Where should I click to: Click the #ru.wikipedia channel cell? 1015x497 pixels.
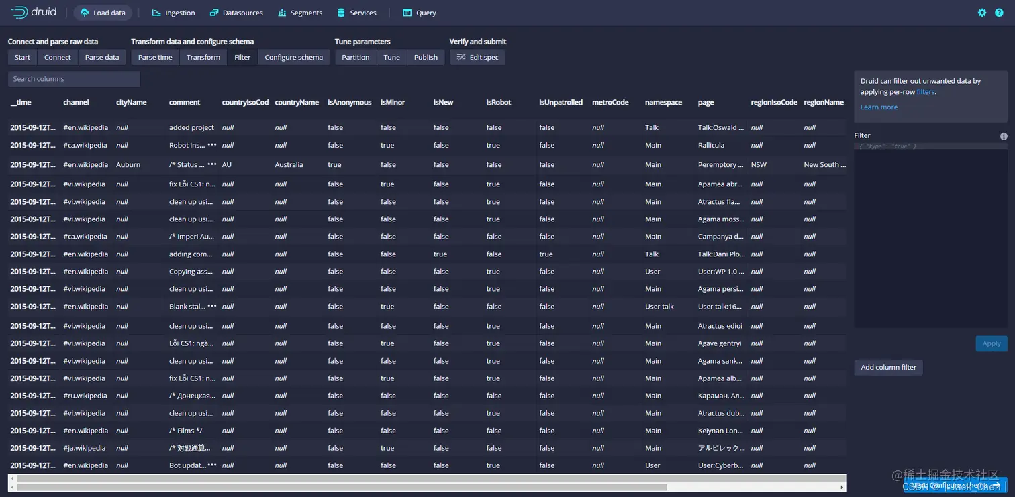[x=85, y=396]
